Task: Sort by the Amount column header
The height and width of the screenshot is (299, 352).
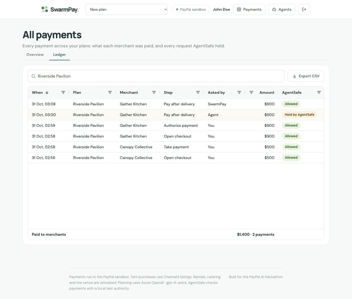Action: point(266,92)
